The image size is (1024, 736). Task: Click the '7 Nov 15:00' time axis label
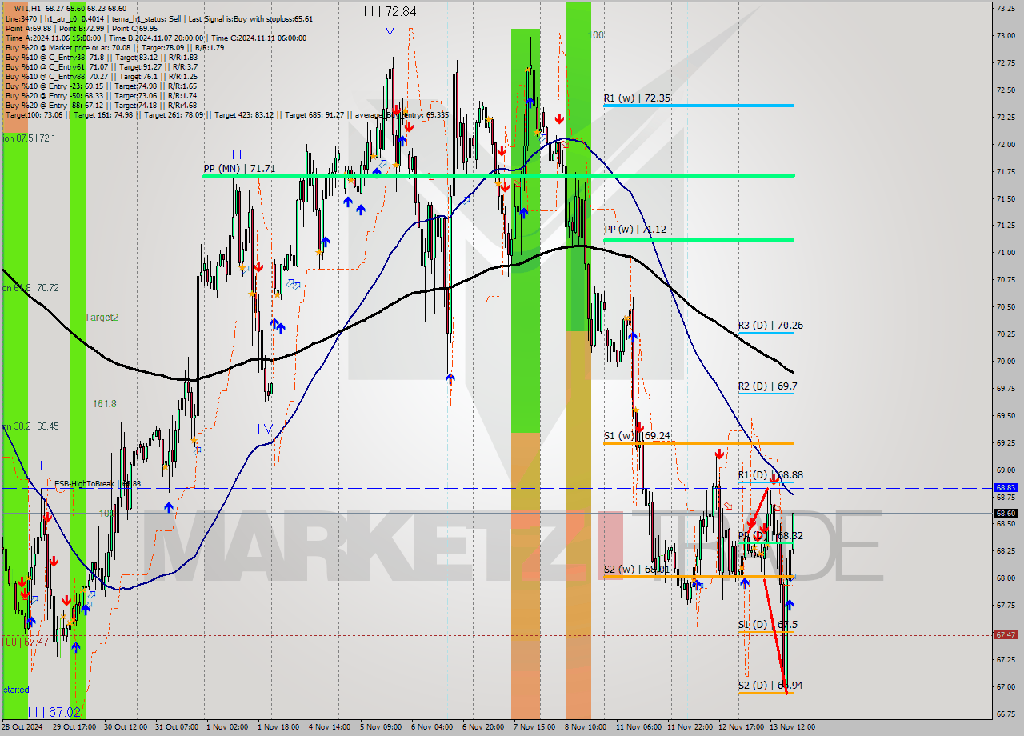pos(534,727)
